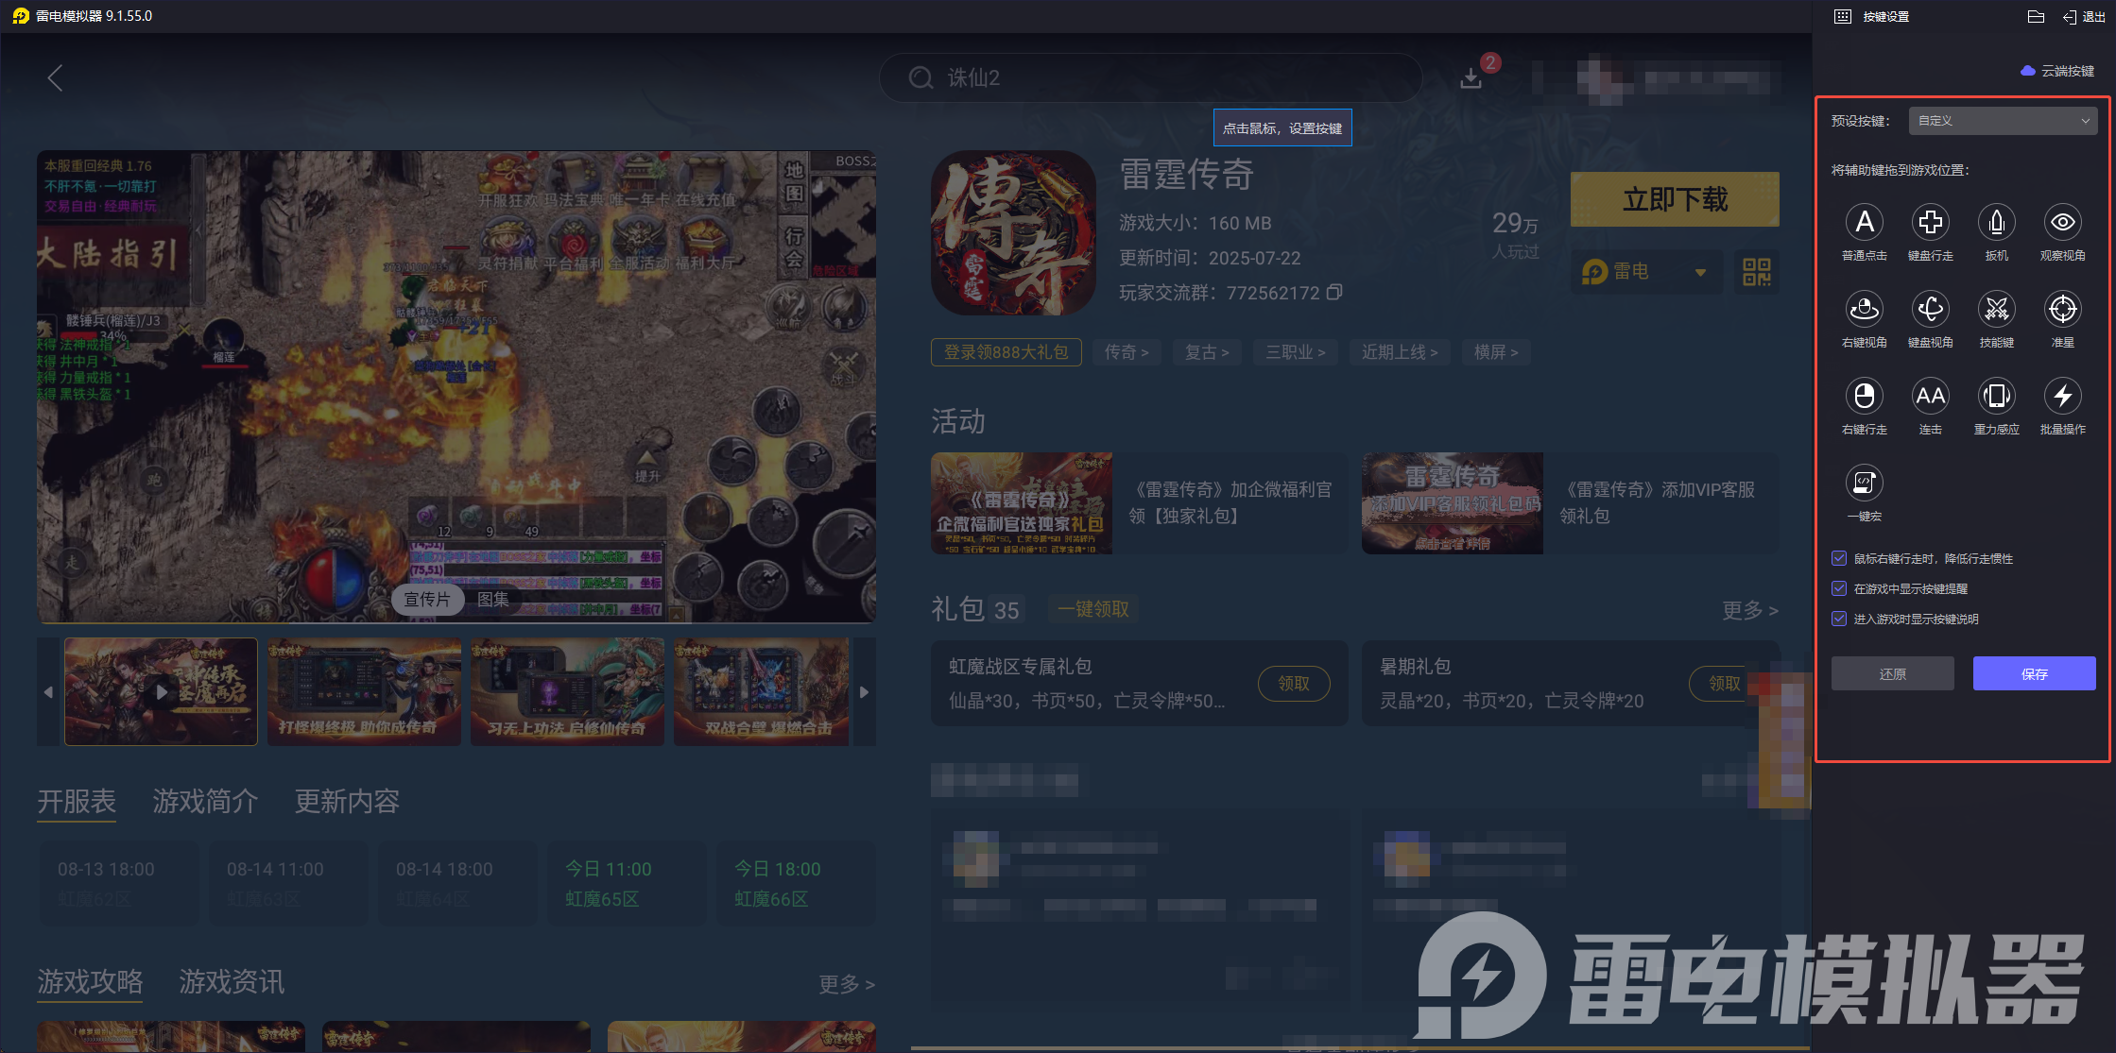Pick the 扳机 trigger key icon
2116x1053 pixels.
coord(1996,223)
